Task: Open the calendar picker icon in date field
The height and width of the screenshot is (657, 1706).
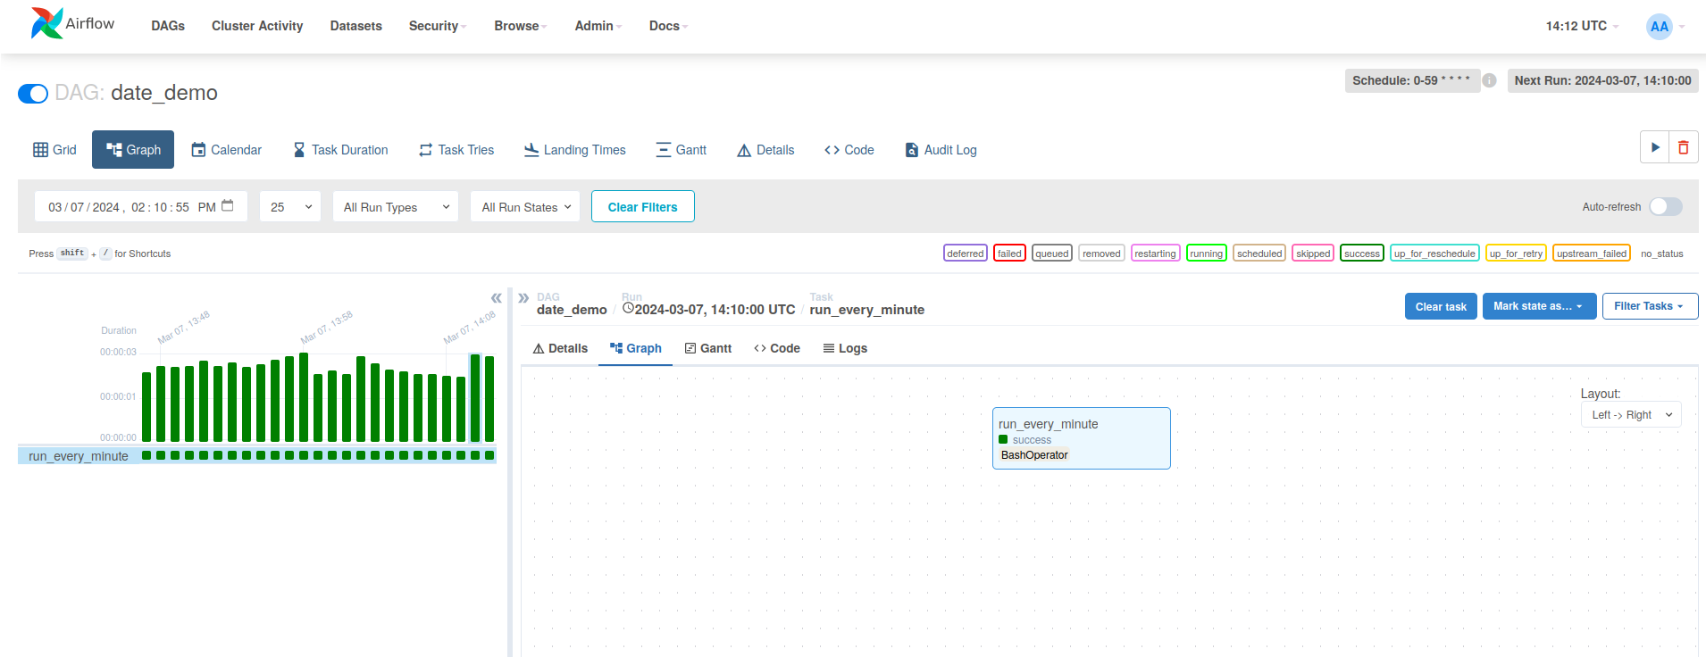Action: pyautogui.click(x=228, y=206)
